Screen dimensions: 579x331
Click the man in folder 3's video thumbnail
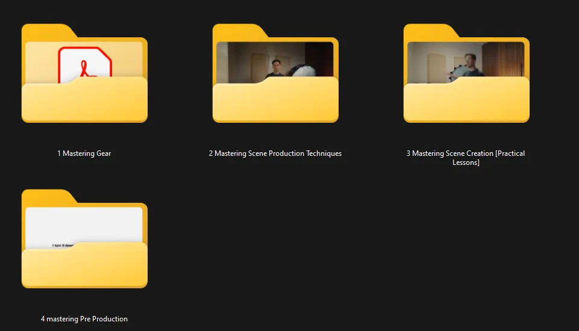click(x=472, y=66)
